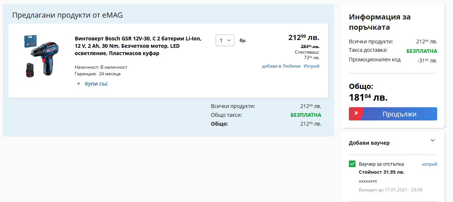
Task: Remove the product with the 'Изтрий' link
Action: click(x=311, y=66)
